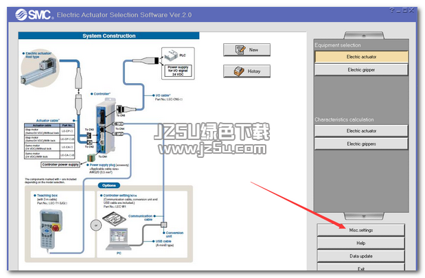Image resolution: width=425 pixels, height=278 pixels.
Task: Click the New button
Action: coord(246,50)
